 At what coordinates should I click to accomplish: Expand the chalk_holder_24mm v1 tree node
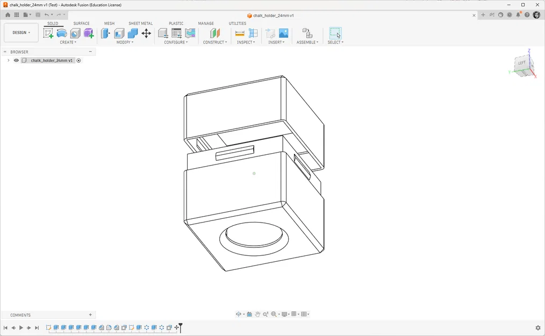click(x=9, y=60)
